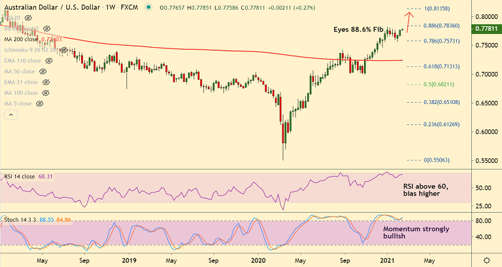Select the Stoch 14 3 3 legend
This screenshot has height=267, width=502.
tap(20, 220)
